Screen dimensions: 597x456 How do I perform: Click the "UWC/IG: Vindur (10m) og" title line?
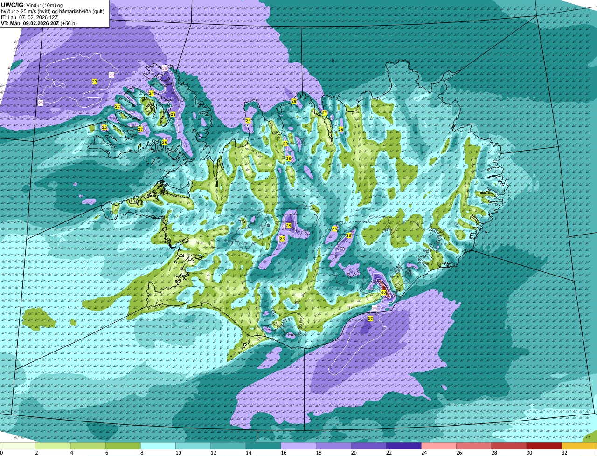click(32, 5)
